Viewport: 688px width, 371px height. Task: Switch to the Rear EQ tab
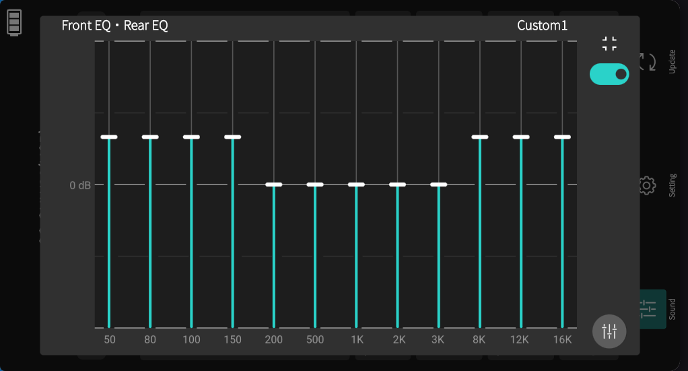click(x=145, y=26)
